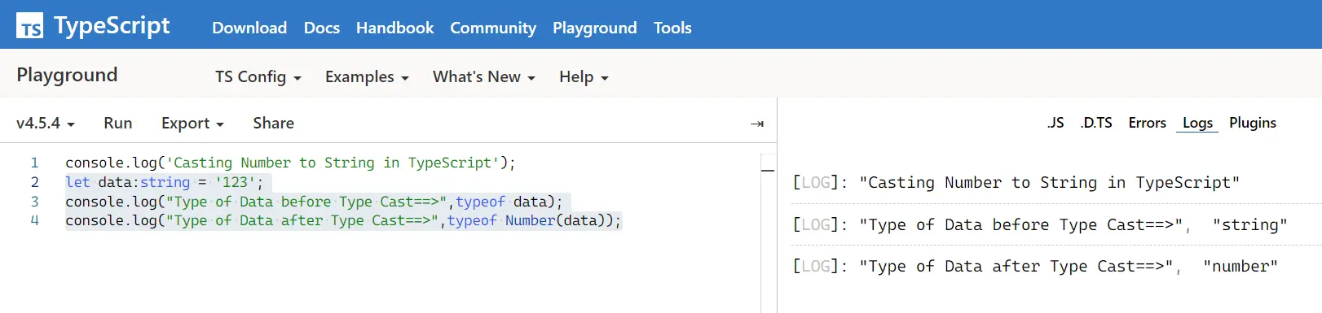Click the 'typeof Number(data)' code line
The height and width of the screenshot is (313, 1322).
(x=343, y=220)
